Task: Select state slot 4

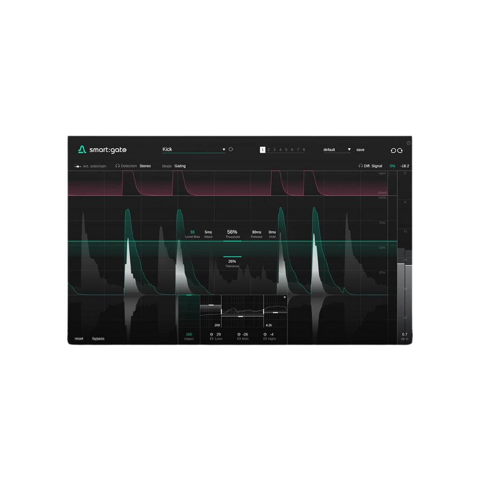Action: [x=280, y=150]
